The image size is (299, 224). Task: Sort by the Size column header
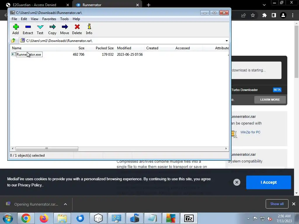pyautogui.click(x=71, y=48)
